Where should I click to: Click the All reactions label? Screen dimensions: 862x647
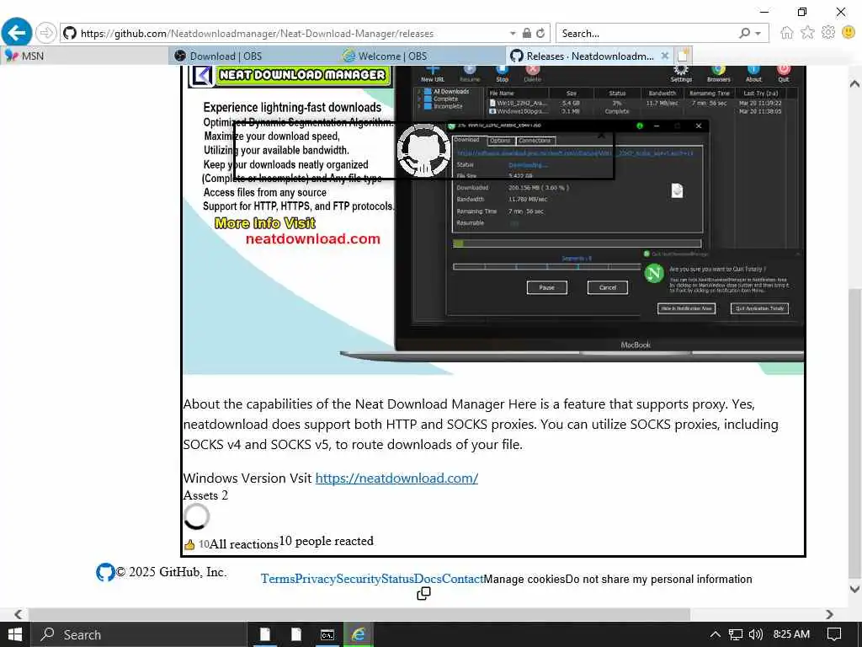[x=243, y=544]
